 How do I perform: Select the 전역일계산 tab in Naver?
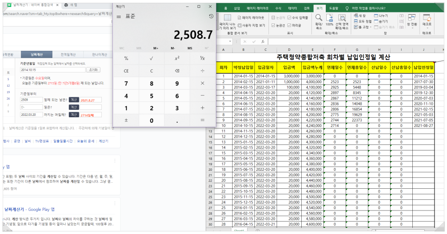(x=68, y=54)
